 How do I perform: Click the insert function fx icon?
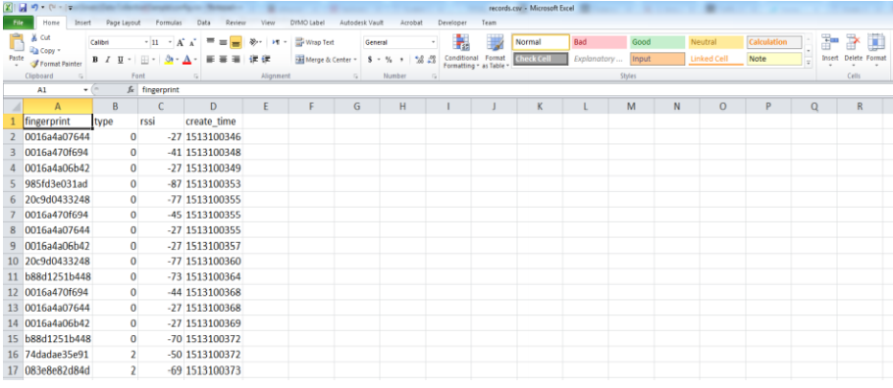point(131,90)
